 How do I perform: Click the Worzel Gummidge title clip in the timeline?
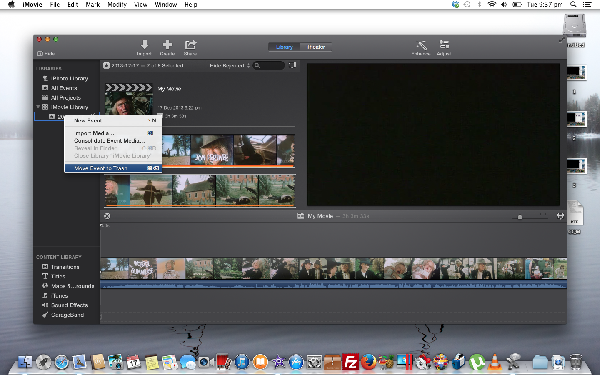(x=143, y=268)
